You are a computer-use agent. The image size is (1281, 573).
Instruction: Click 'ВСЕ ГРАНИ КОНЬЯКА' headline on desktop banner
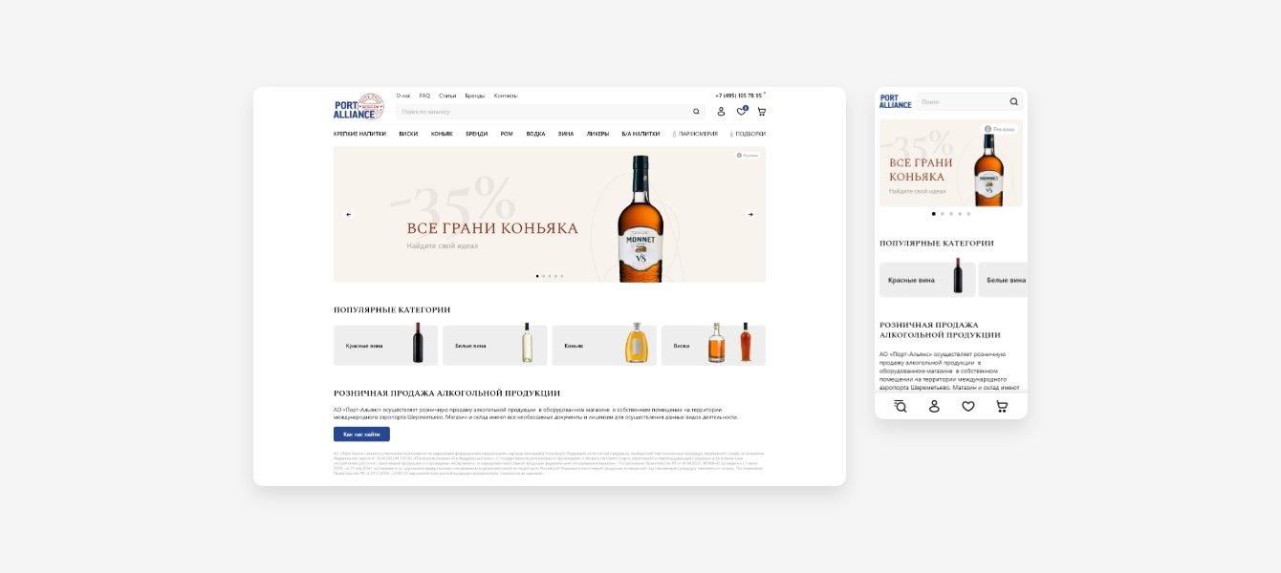(492, 228)
